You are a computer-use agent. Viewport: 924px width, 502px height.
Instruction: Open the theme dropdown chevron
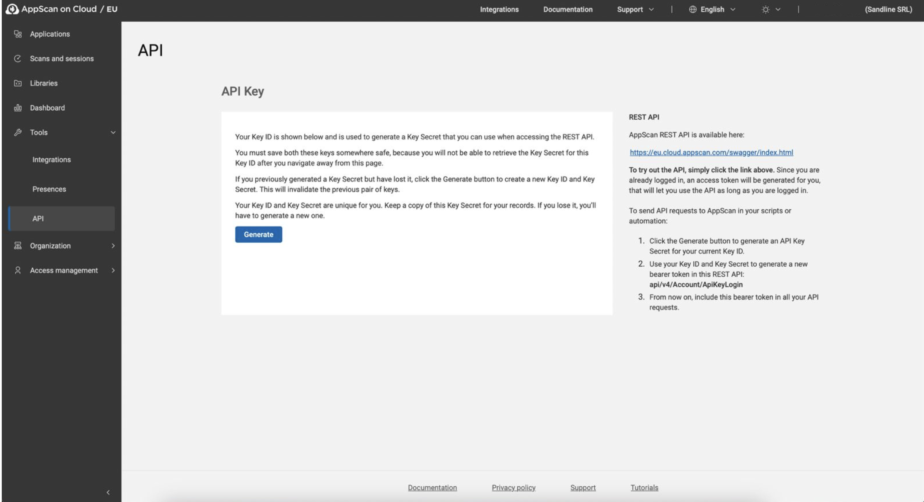(x=778, y=10)
